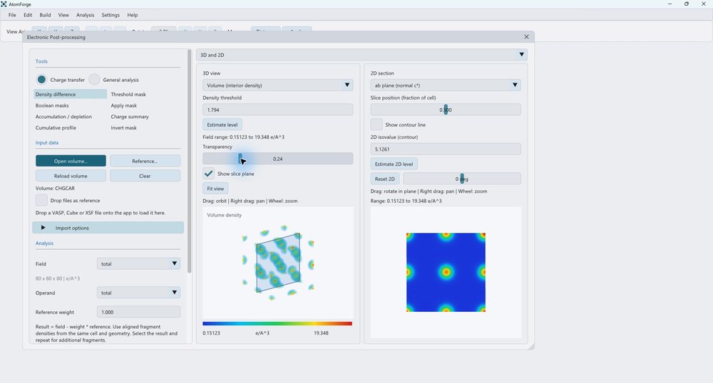Click the left panel vertical scrollbar

click(x=189, y=161)
